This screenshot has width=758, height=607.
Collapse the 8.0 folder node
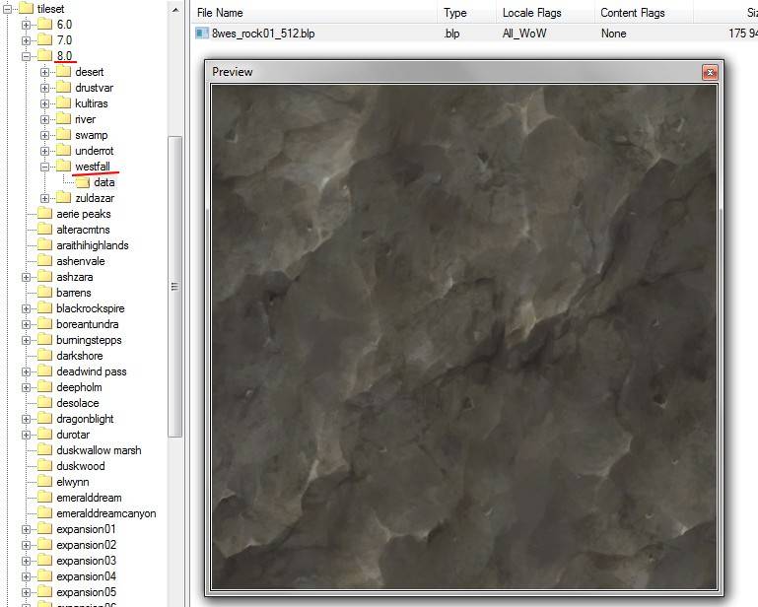[26, 56]
